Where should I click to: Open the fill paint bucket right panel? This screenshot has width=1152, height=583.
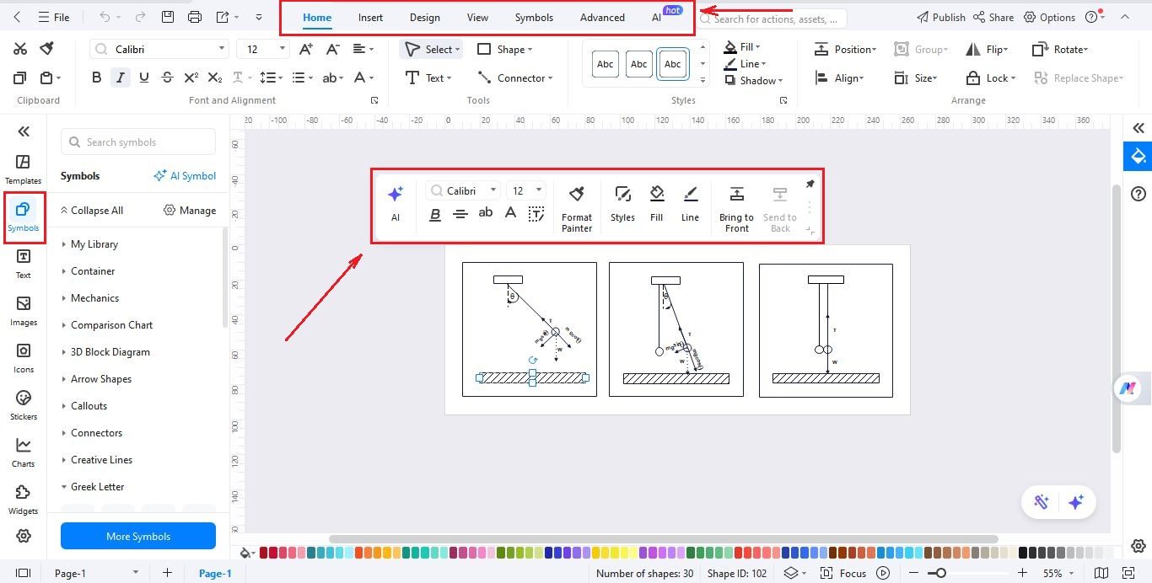[x=1139, y=157]
